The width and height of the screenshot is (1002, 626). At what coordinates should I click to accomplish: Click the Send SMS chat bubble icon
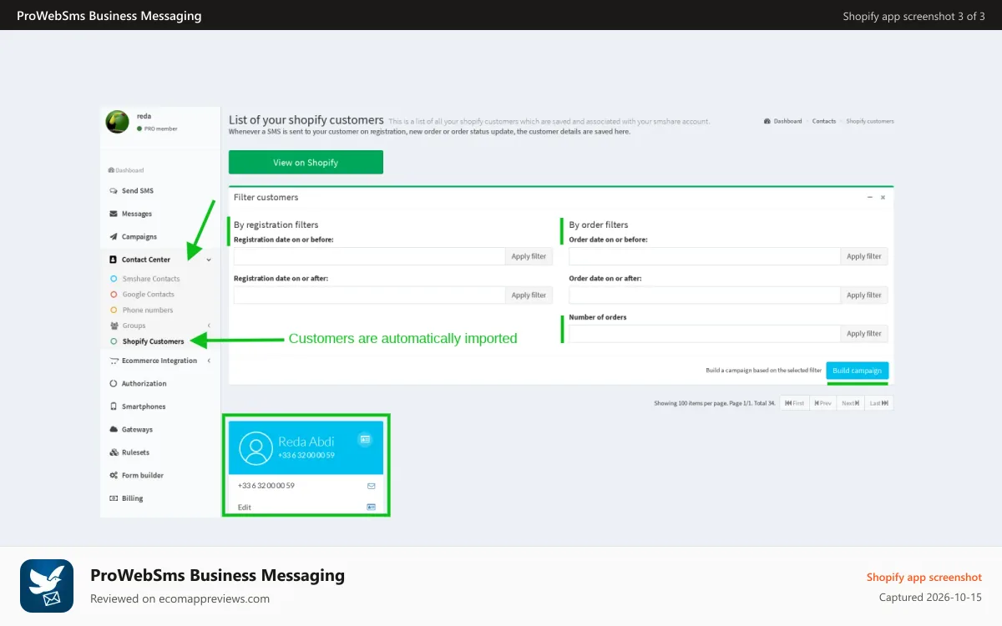pyautogui.click(x=114, y=191)
